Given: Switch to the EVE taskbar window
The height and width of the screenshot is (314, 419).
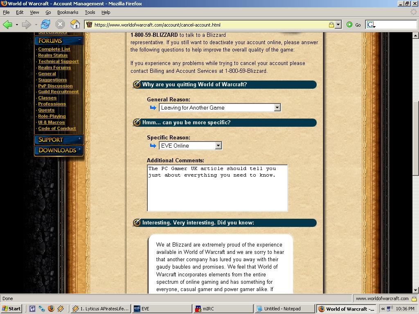Looking at the screenshot, I should (162, 309).
